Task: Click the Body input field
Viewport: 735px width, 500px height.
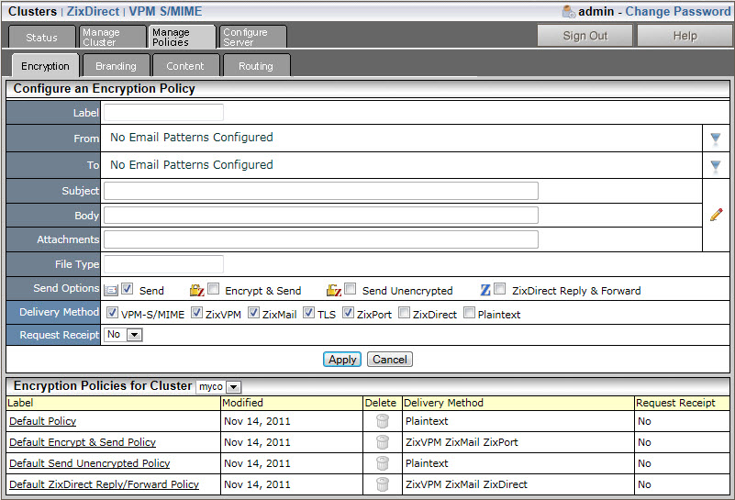Action: click(x=321, y=215)
